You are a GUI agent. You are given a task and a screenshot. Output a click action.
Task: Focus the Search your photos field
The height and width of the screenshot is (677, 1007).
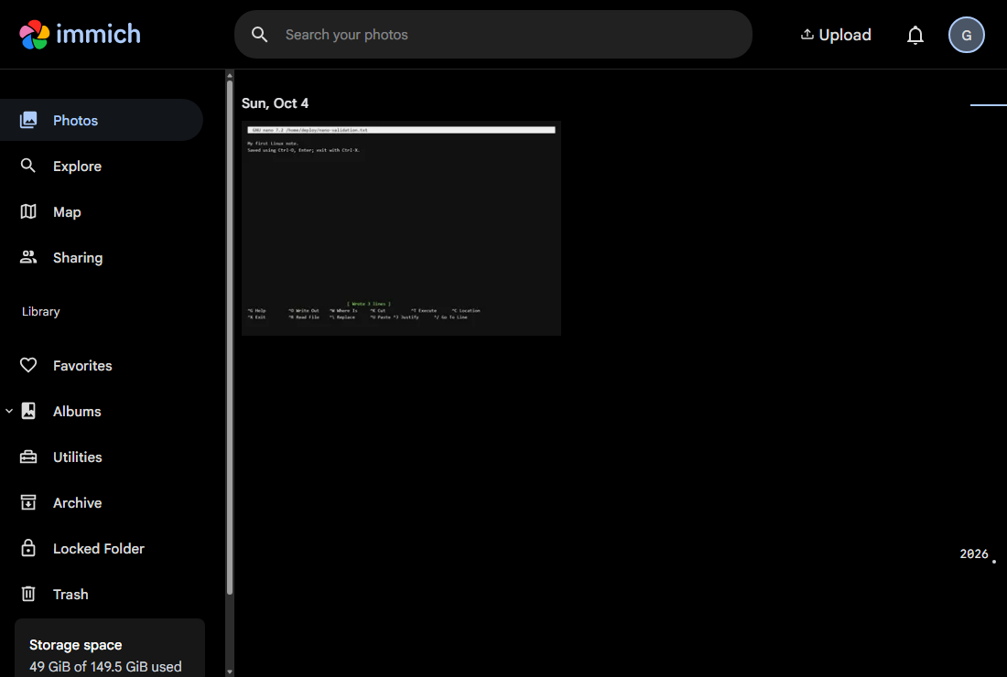(493, 35)
